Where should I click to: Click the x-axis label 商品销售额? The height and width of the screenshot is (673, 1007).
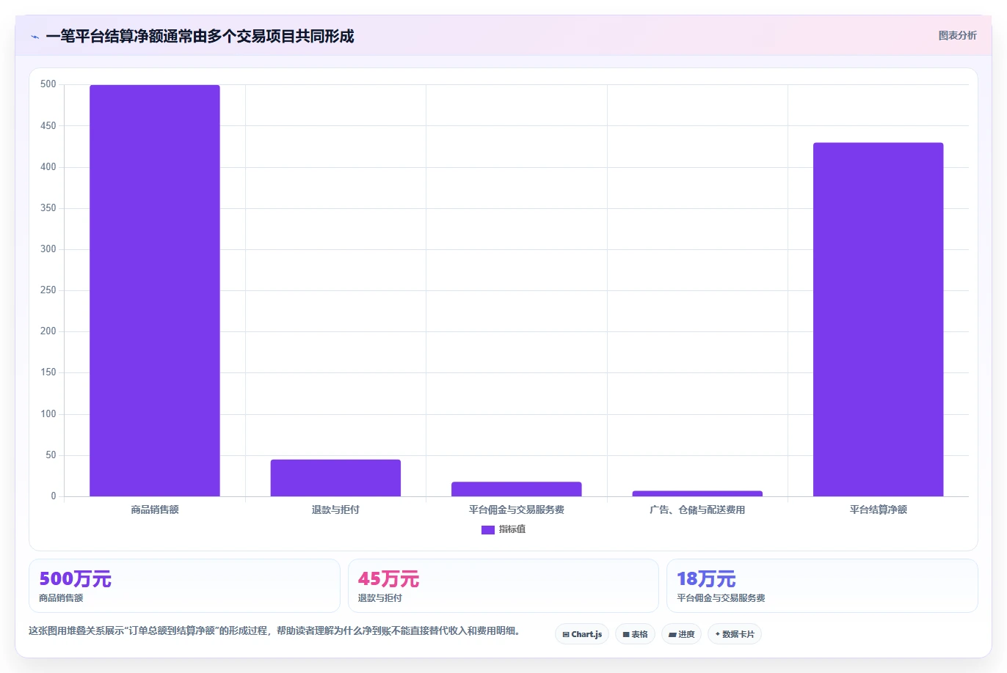[155, 510]
